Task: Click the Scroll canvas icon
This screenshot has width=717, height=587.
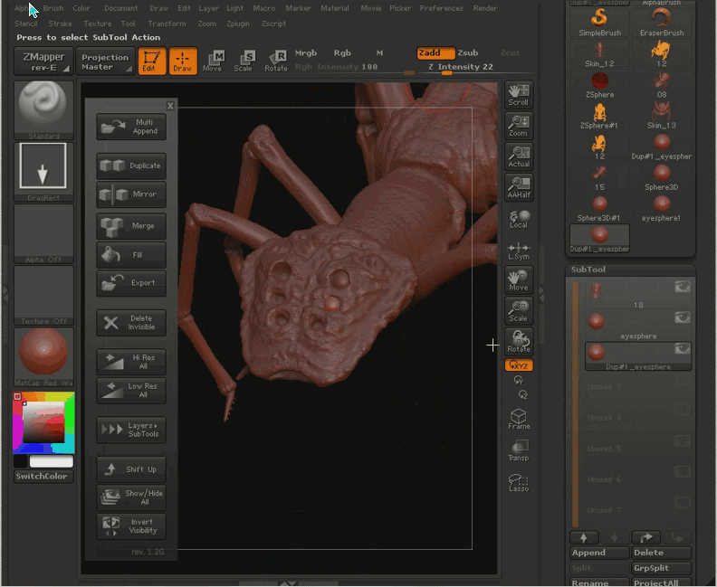Action: 518,95
